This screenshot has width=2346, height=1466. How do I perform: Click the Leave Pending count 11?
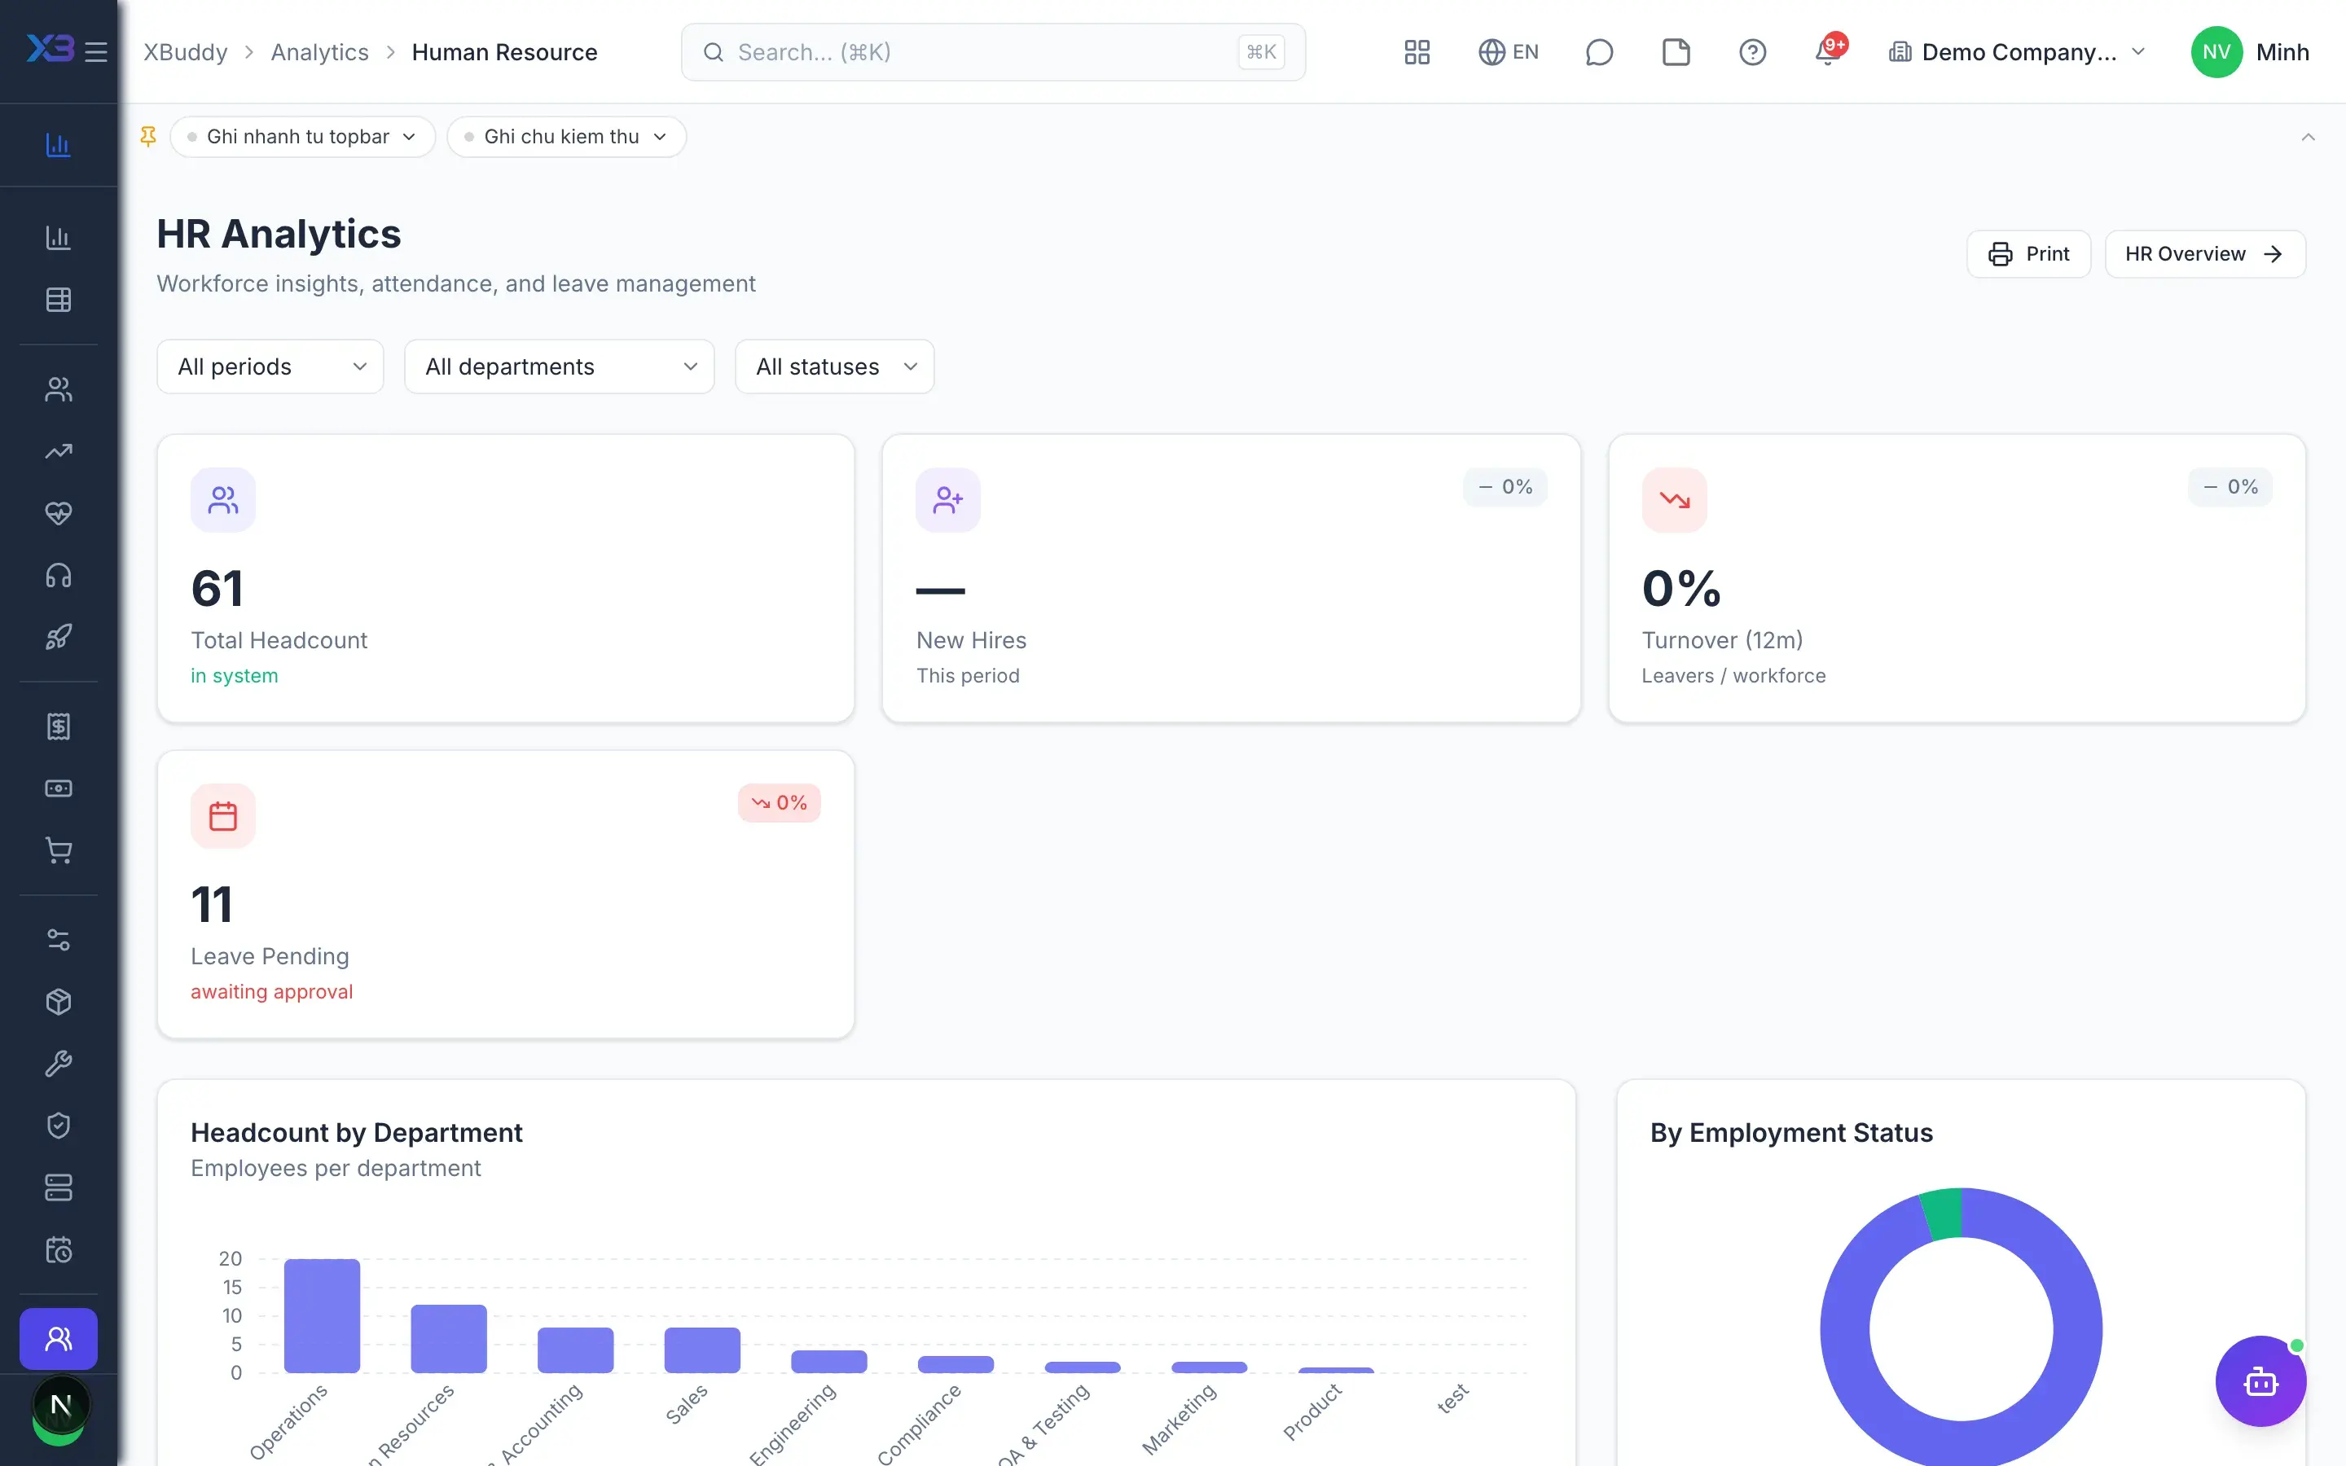tap(211, 905)
